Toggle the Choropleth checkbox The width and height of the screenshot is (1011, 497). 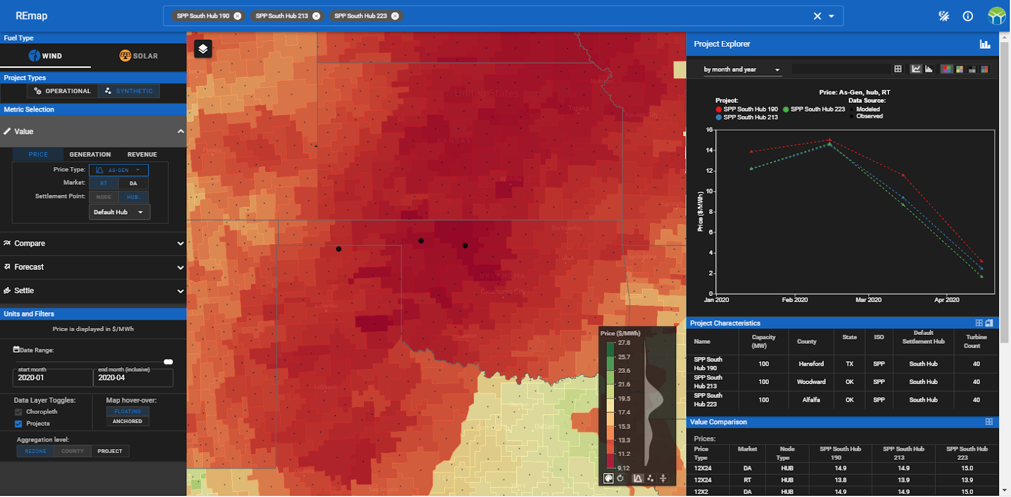pos(18,412)
